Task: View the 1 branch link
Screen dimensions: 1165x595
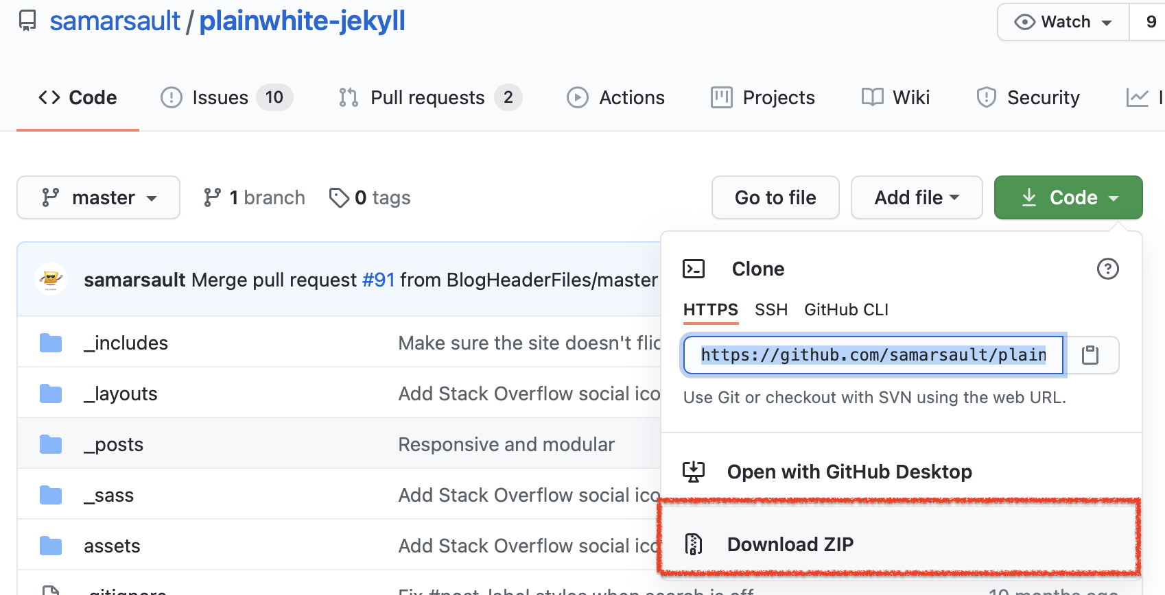Action: pyautogui.click(x=254, y=197)
